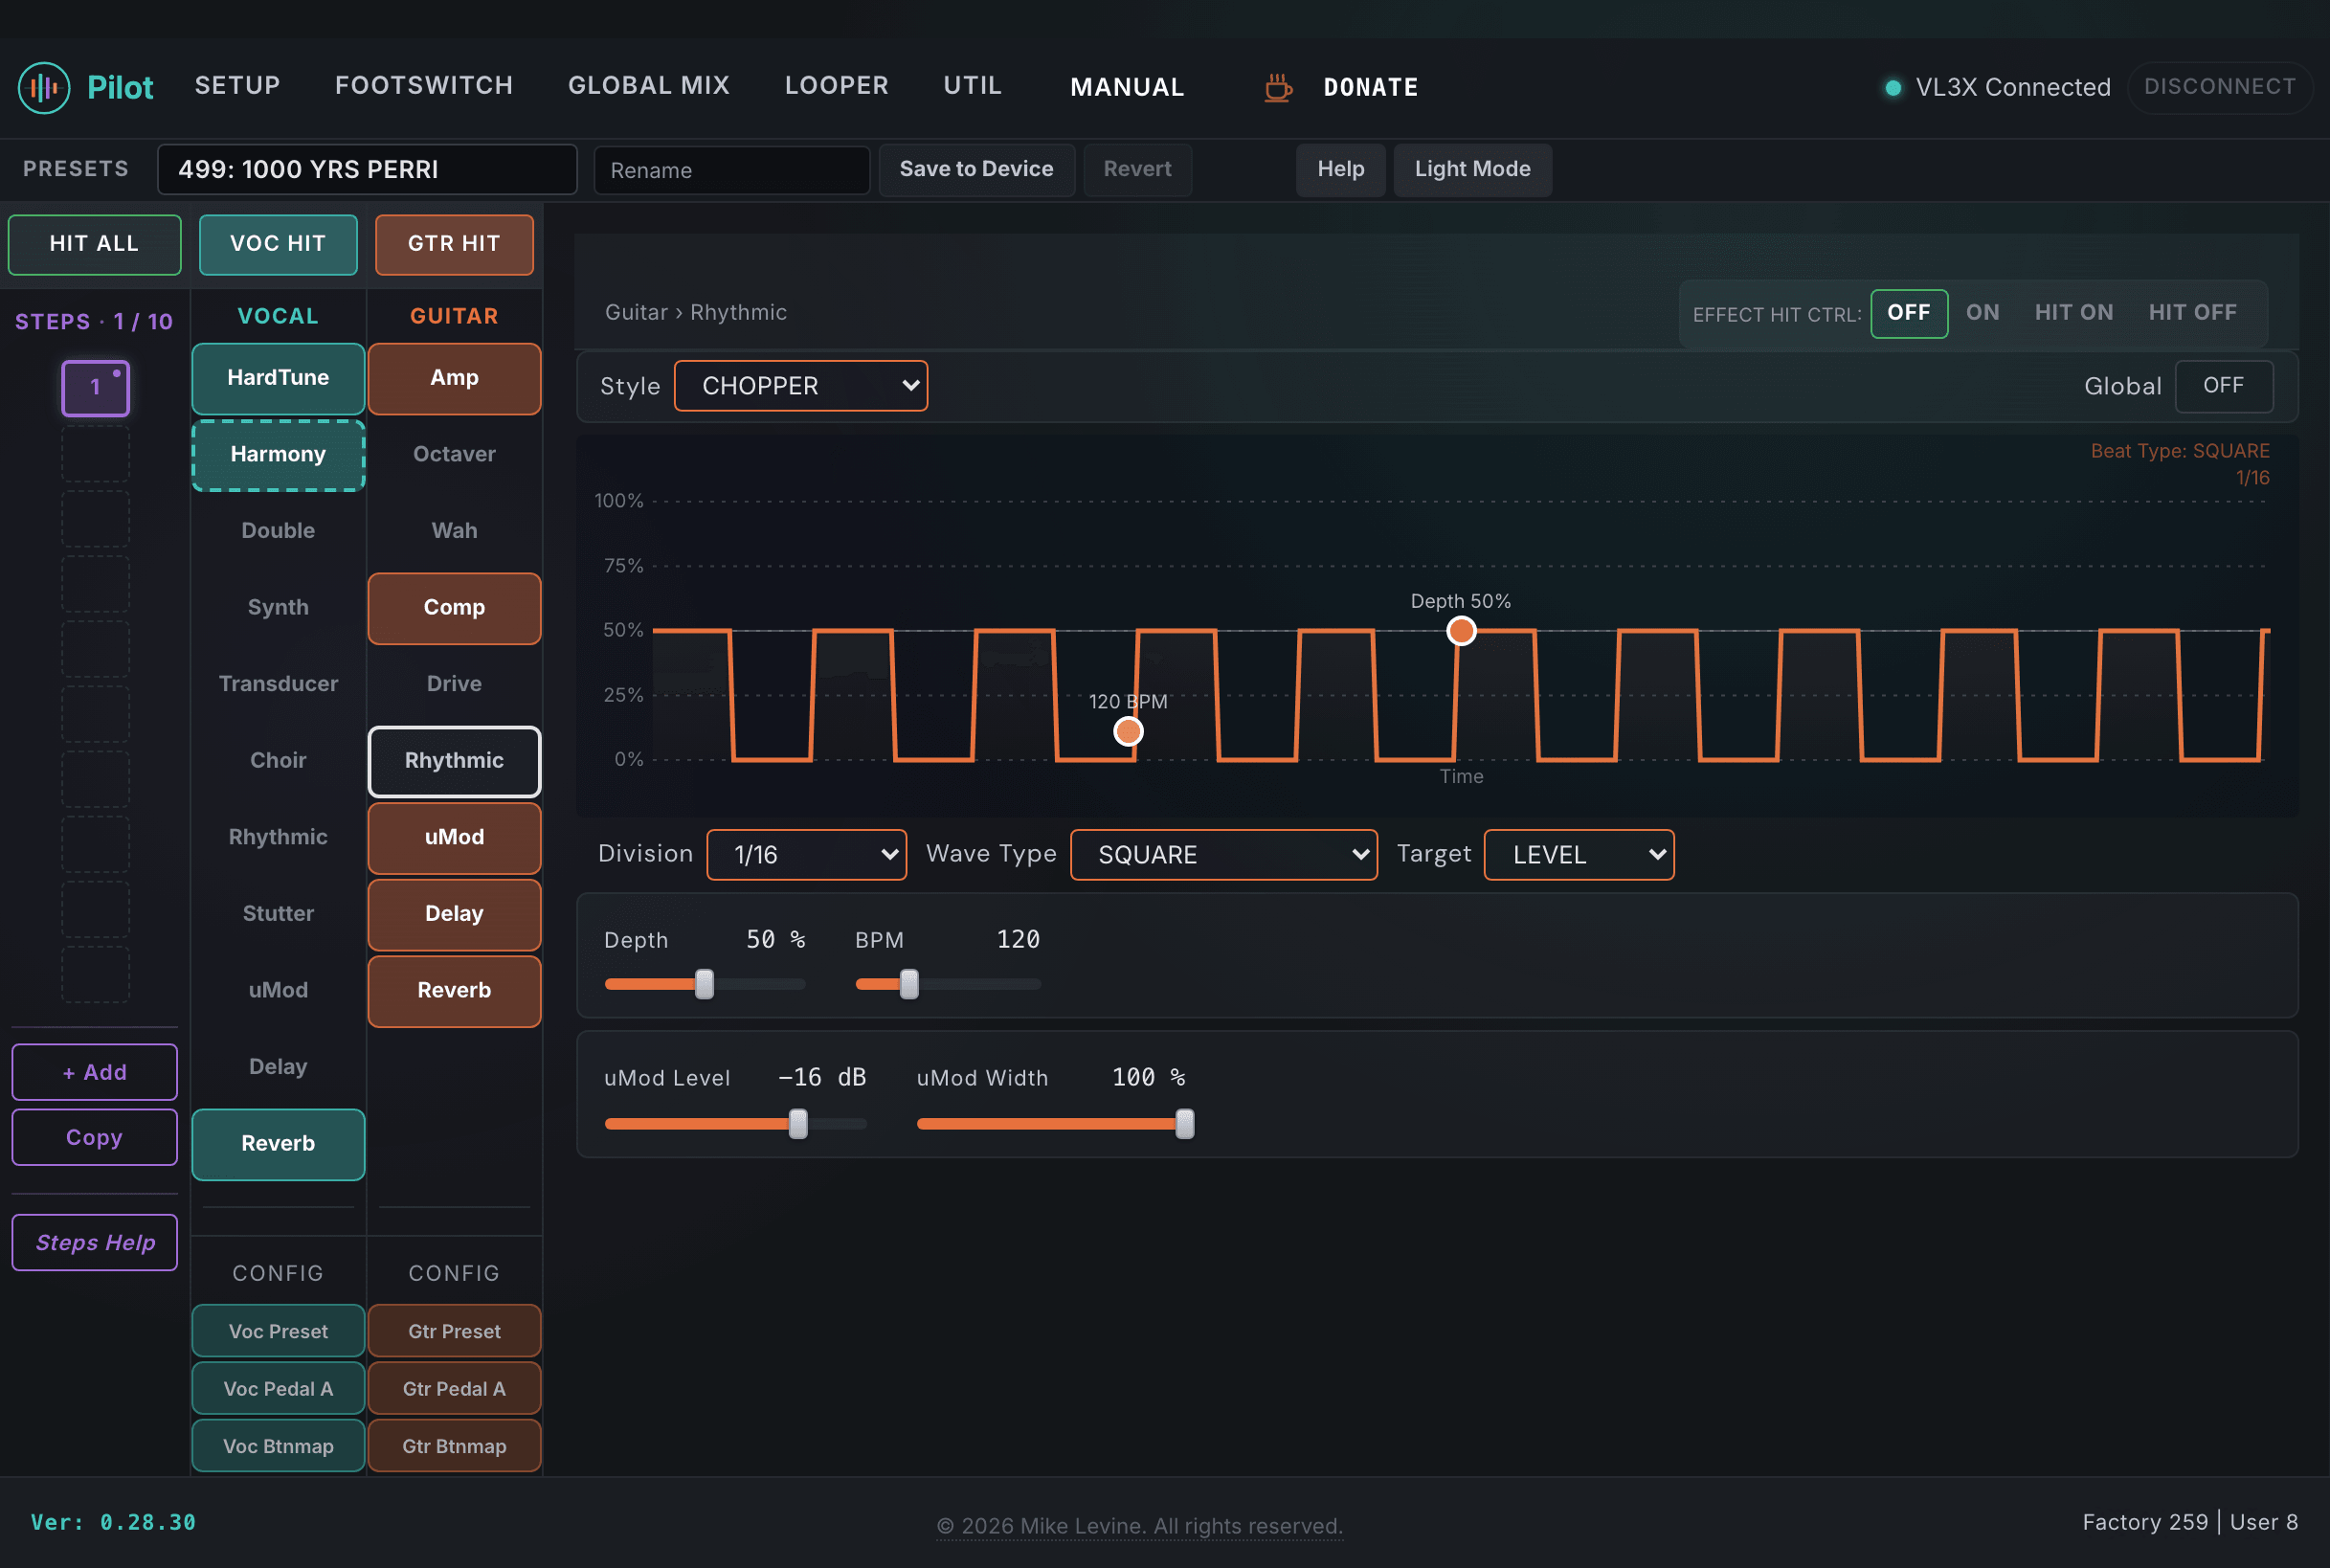Screen dimensions: 2330x1568
Task: Click the green connection status dot
Action: 1892,88
